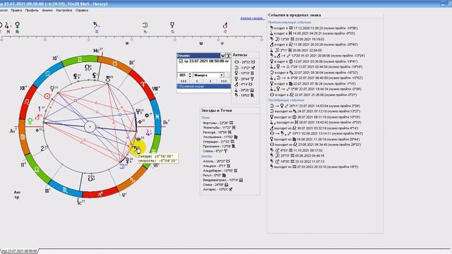Click the <<< fast backward button
Image resolution: width=452 pixels, height=254 pixels.
pyautogui.click(x=184, y=81)
